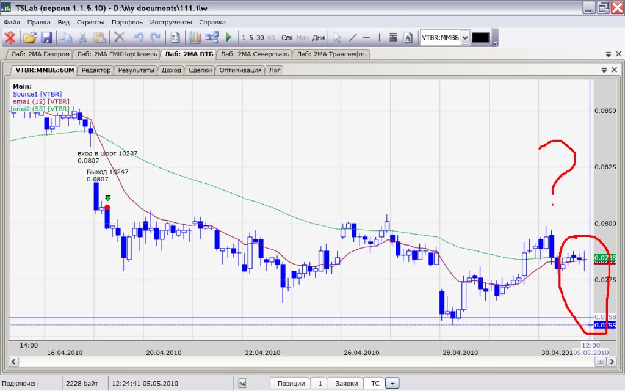Open the Оптимизация tab

click(x=240, y=70)
